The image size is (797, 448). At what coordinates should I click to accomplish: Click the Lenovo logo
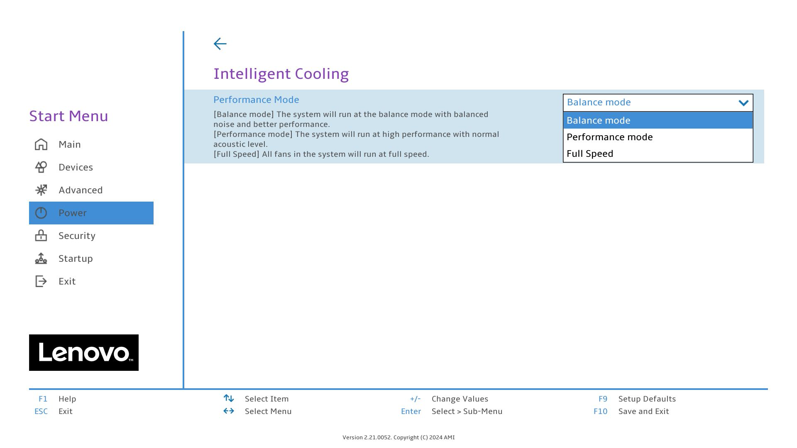point(84,353)
